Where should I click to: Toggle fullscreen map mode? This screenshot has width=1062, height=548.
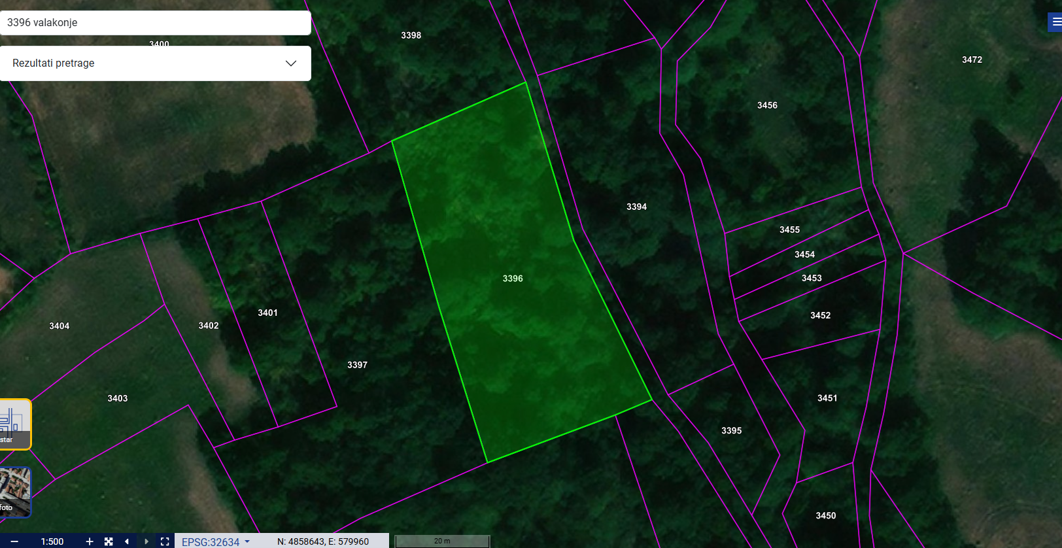[x=165, y=541]
